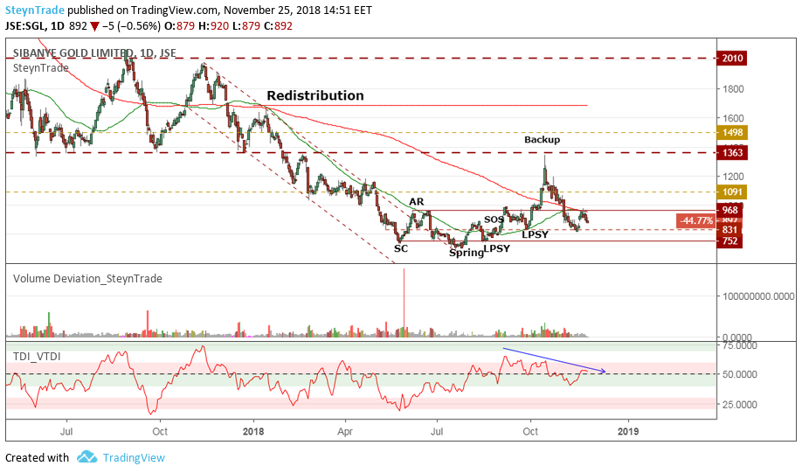The image size is (802, 473).
Task: Select the 831 price label
Action: point(729,230)
